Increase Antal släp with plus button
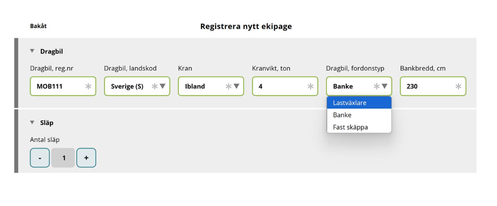The height and width of the screenshot is (206, 497). tap(86, 158)
